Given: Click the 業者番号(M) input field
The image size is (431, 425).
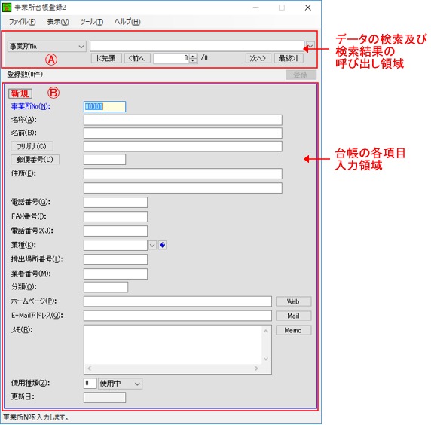Looking at the screenshot, I should coord(115,274).
